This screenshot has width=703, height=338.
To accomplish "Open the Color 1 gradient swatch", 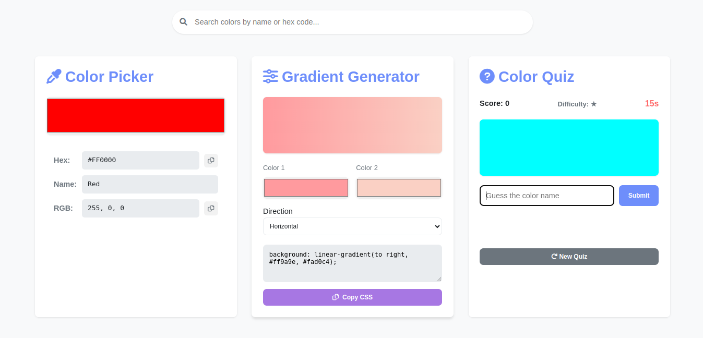I will [306, 188].
